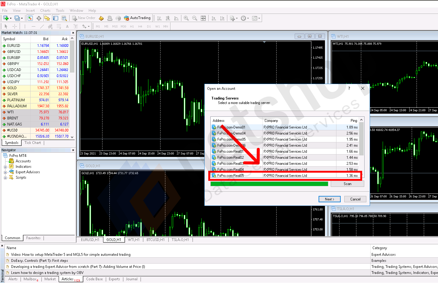Select the Fibonacci retracement tool
The height and width of the screenshot is (283, 438).
[x=59, y=26]
